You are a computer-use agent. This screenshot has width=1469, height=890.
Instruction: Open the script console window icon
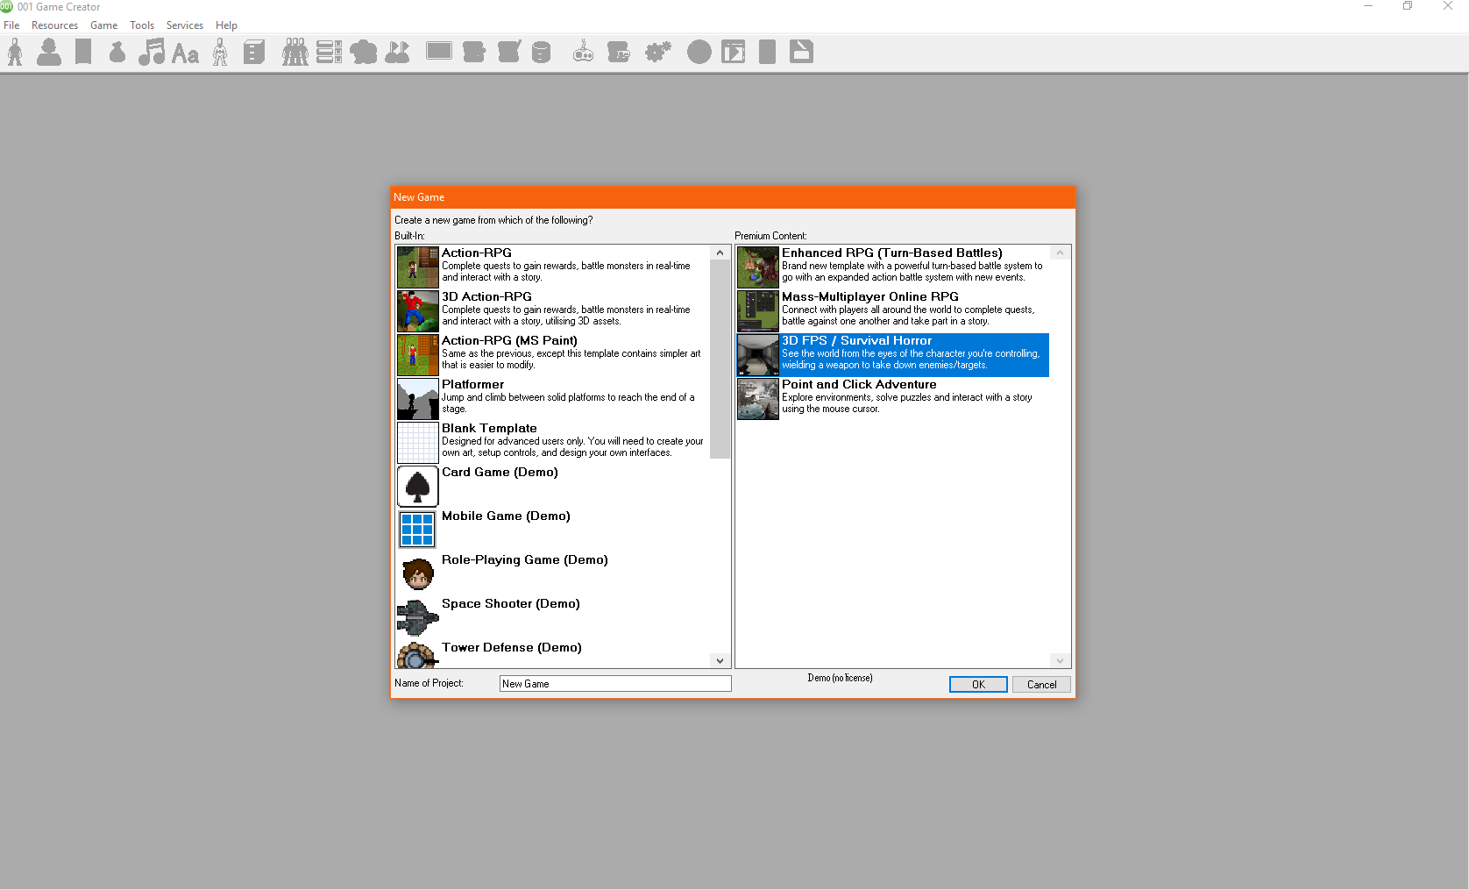pos(734,53)
